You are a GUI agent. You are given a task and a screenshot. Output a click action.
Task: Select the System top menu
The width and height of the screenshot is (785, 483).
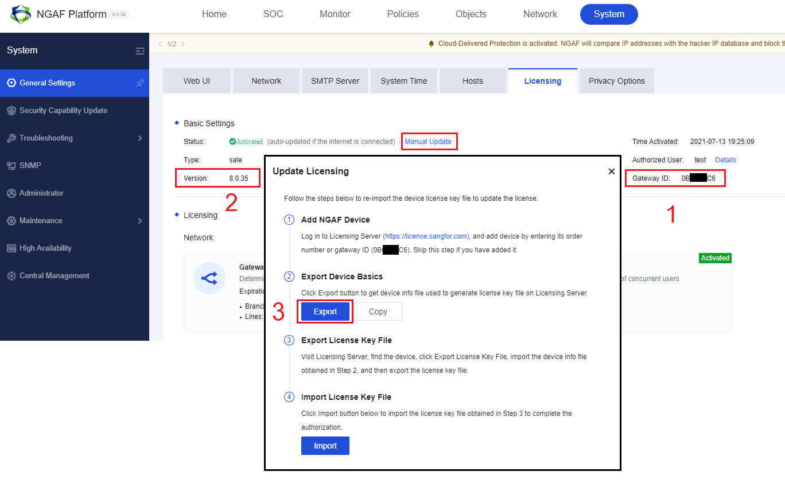click(x=609, y=14)
